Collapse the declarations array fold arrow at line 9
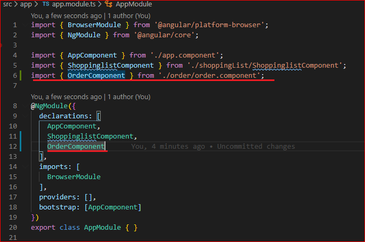Screen dimensions: 365x242 click(x=25, y=116)
